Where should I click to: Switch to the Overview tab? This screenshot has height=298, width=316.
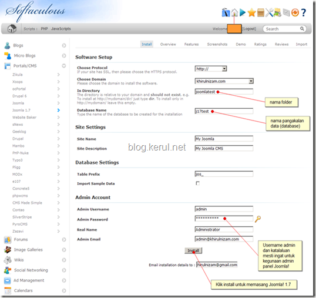tap(168, 44)
